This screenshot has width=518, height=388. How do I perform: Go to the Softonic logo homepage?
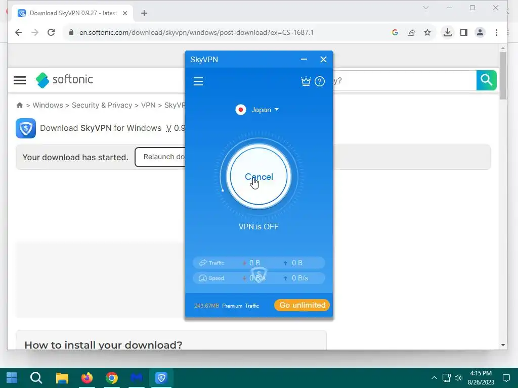[x=65, y=80]
